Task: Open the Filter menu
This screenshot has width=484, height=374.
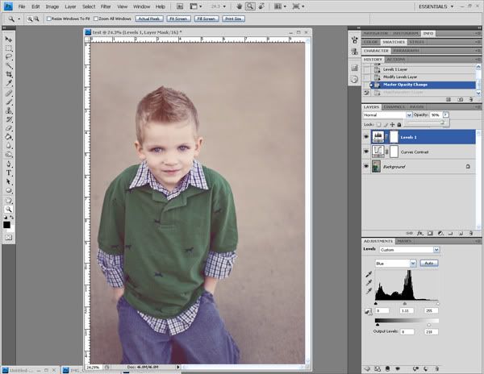Action: point(106,6)
